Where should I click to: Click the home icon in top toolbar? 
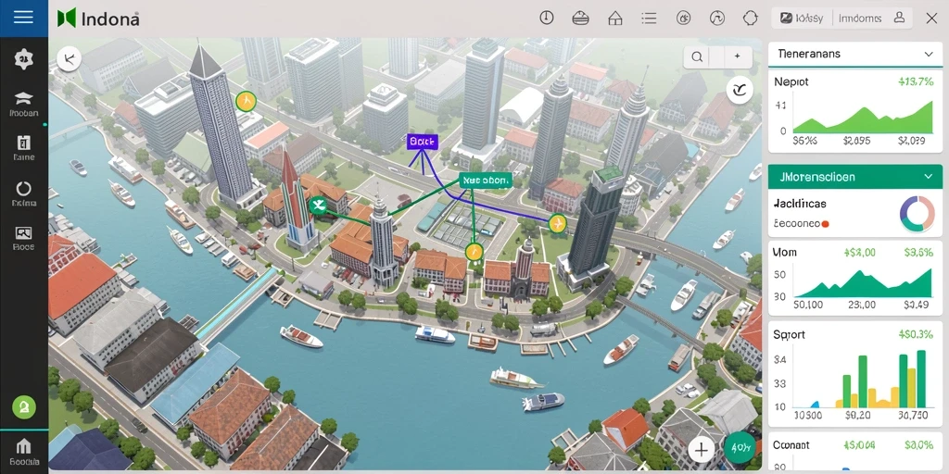click(615, 18)
